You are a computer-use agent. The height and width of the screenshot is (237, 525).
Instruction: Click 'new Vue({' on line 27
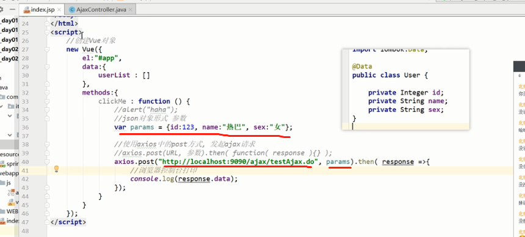pyautogui.click(x=84, y=49)
